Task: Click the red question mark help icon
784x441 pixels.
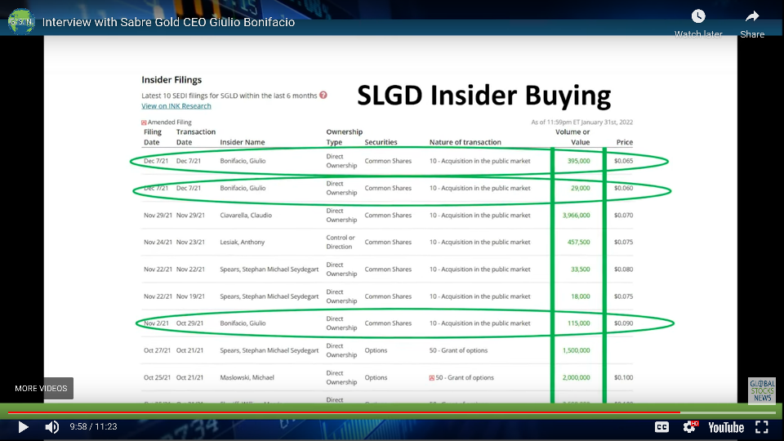Action: tap(323, 95)
